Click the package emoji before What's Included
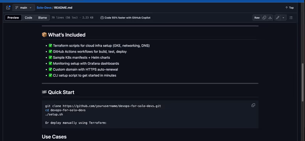Viewport: 305px width, 141px height. pos(44,35)
